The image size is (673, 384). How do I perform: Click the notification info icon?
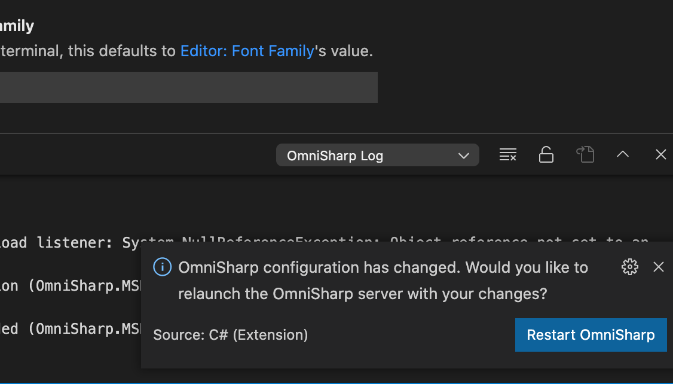[x=162, y=267]
